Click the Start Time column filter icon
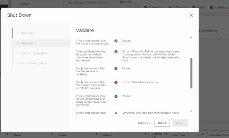 pos(203,134)
